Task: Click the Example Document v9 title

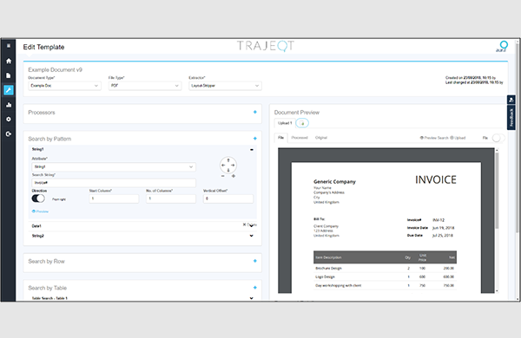Action: [56, 69]
